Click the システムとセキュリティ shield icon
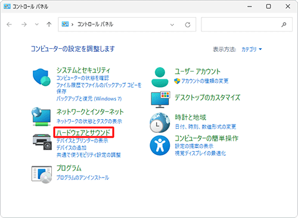This screenshot has height=218, width=298. pos(42,77)
